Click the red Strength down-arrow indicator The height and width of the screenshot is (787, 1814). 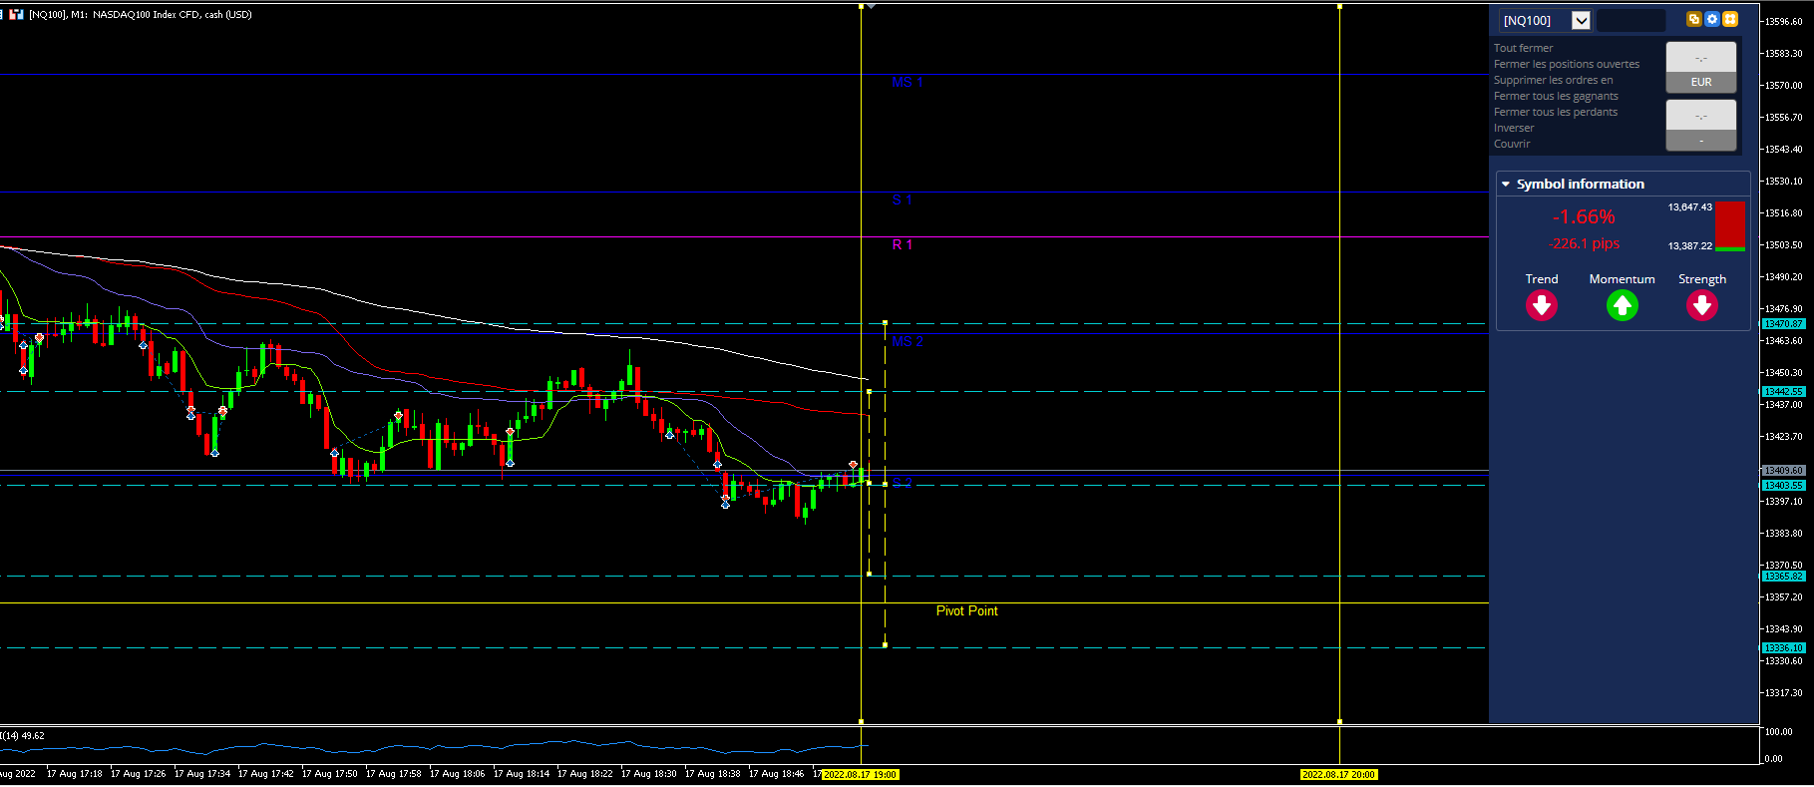pos(1702,305)
